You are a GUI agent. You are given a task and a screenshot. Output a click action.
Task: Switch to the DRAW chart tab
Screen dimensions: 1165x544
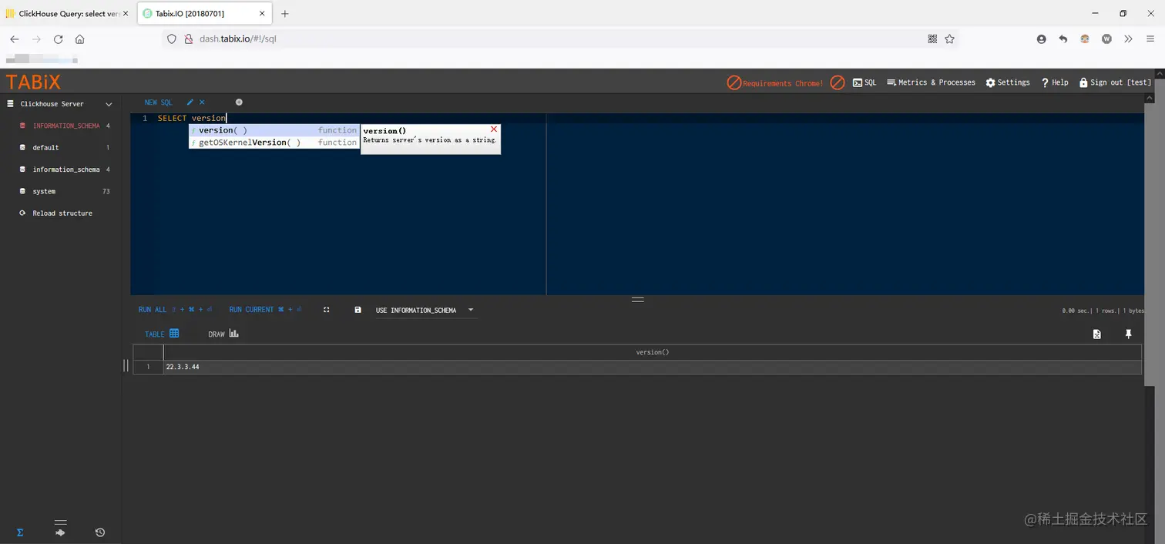coord(223,334)
